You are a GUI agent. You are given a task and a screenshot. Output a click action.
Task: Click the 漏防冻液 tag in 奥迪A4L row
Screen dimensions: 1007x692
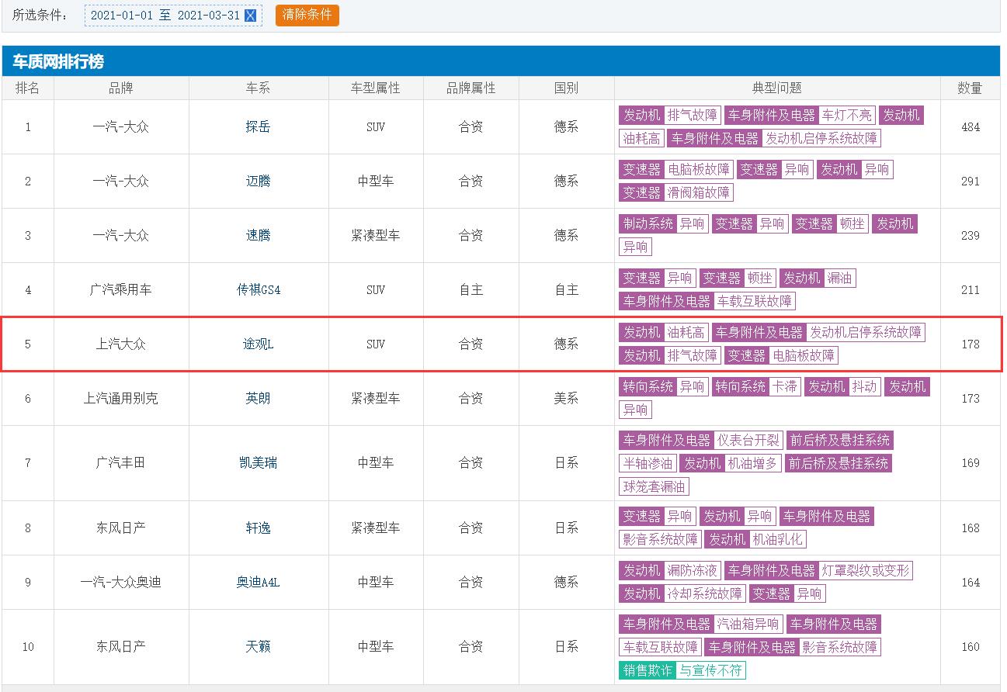point(693,571)
